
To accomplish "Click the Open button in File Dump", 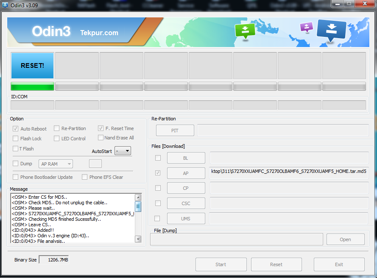I will coord(346,239).
